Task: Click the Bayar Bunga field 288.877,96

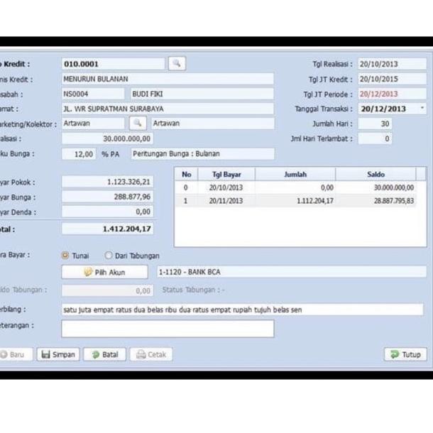Action: pyautogui.click(x=107, y=197)
